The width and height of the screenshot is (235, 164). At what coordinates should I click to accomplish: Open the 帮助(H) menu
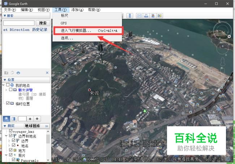tap(94, 10)
